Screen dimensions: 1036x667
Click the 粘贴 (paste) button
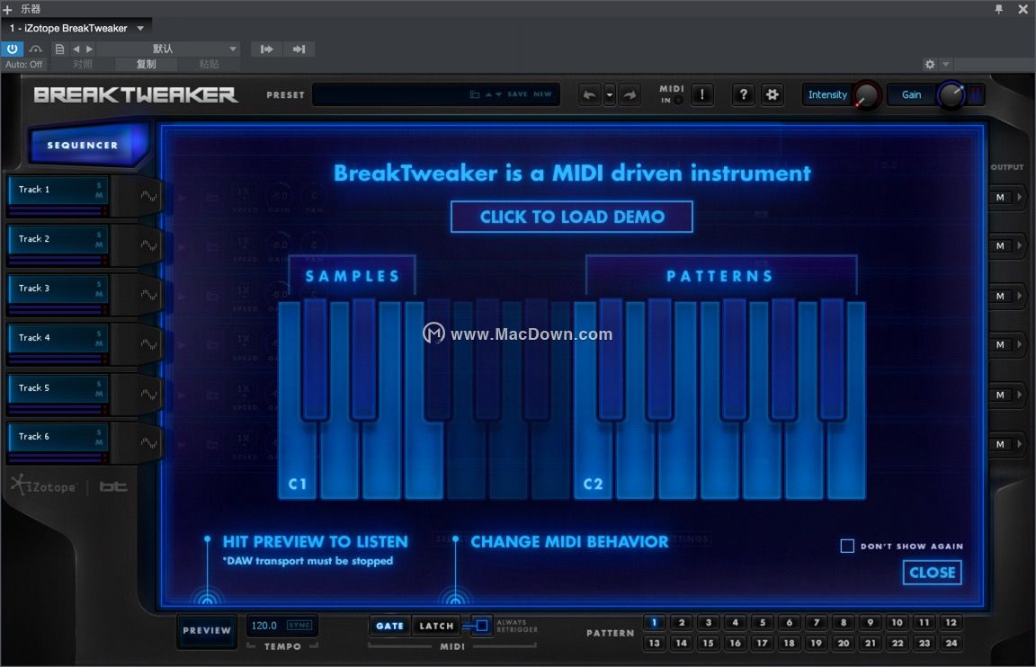(x=209, y=64)
